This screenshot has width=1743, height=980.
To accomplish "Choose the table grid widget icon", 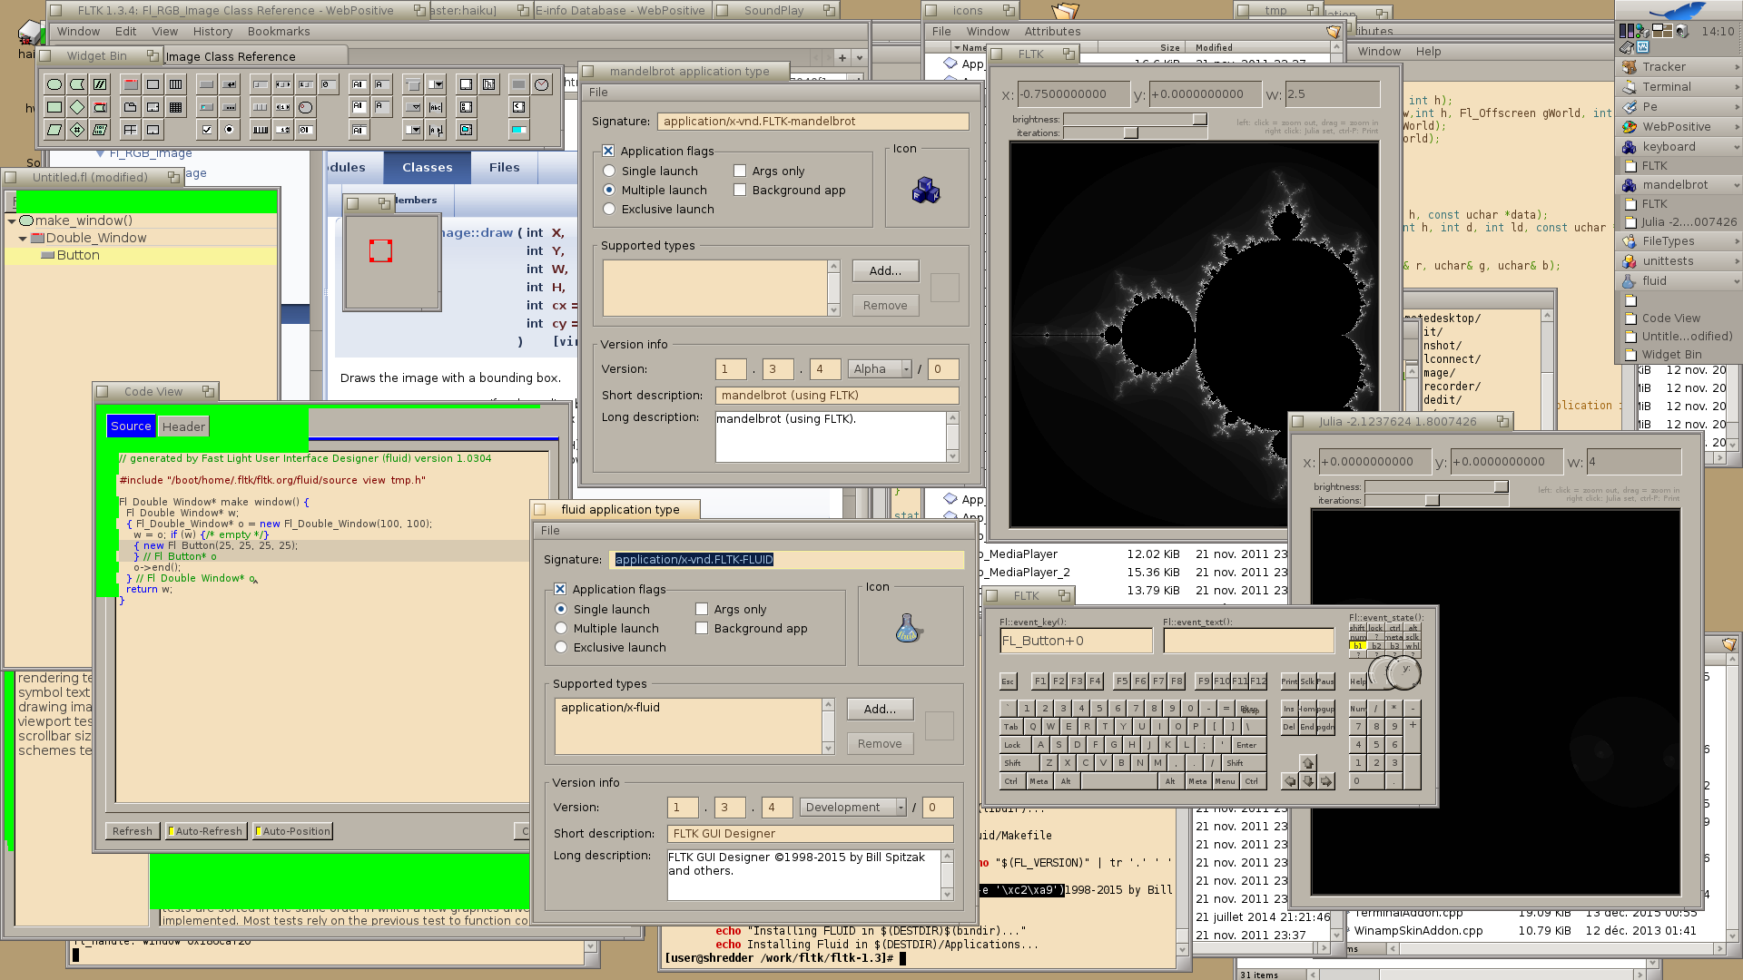I will (175, 107).
